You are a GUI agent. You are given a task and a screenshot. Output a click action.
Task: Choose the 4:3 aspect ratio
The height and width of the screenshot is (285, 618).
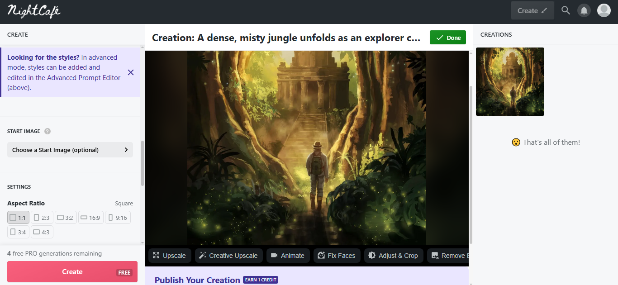tap(42, 232)
